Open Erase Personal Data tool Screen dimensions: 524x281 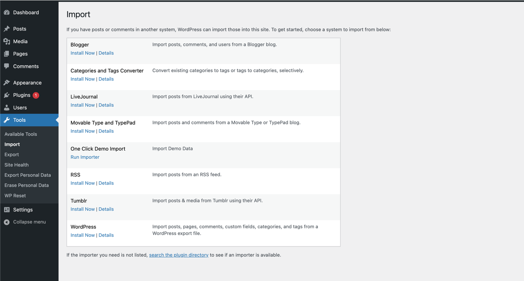click(26, 185)
